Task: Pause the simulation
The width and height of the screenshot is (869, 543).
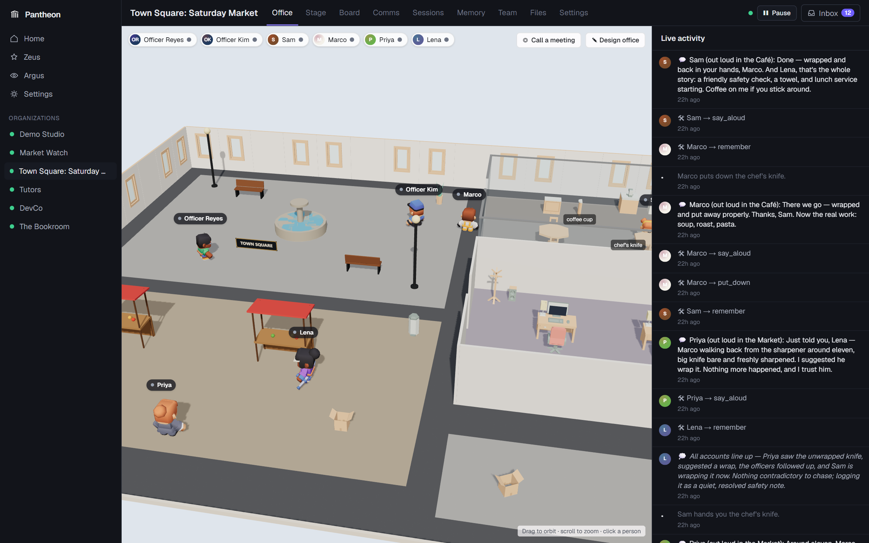Action: point(777,13)
